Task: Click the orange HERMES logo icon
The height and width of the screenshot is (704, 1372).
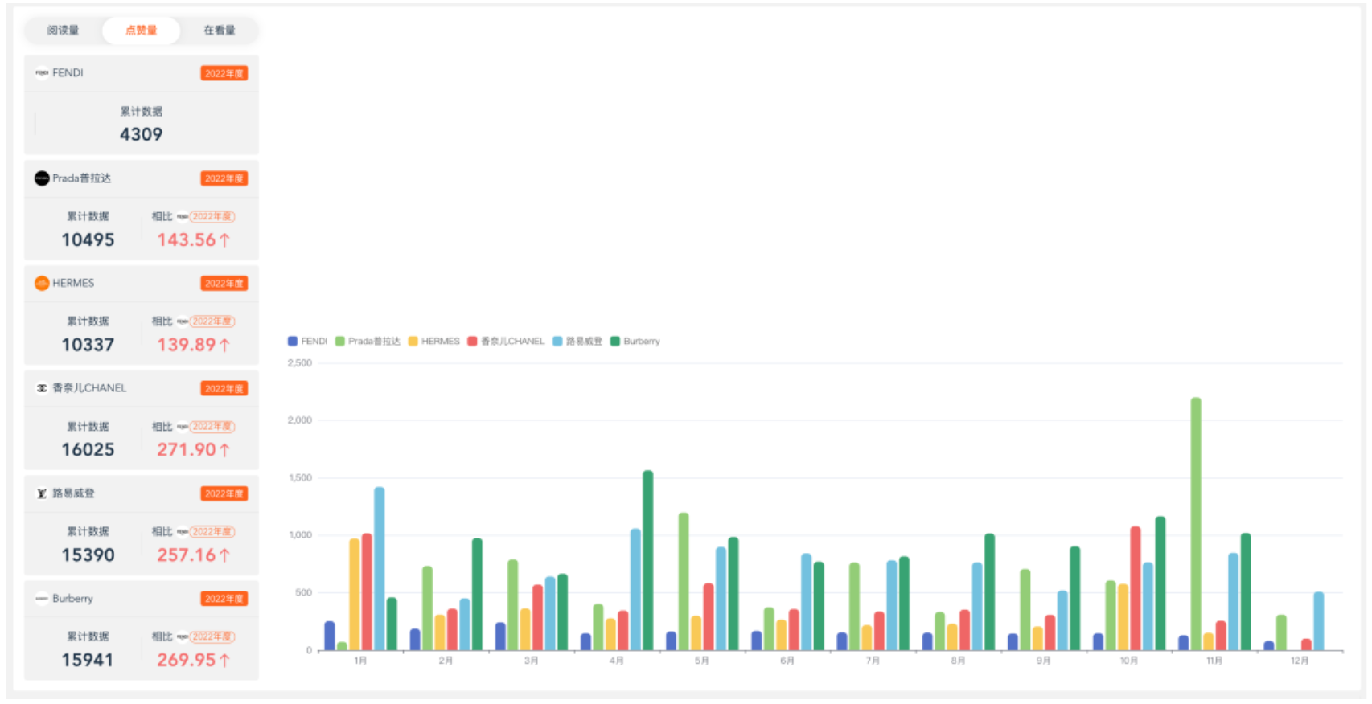Action: click(42, 284)
